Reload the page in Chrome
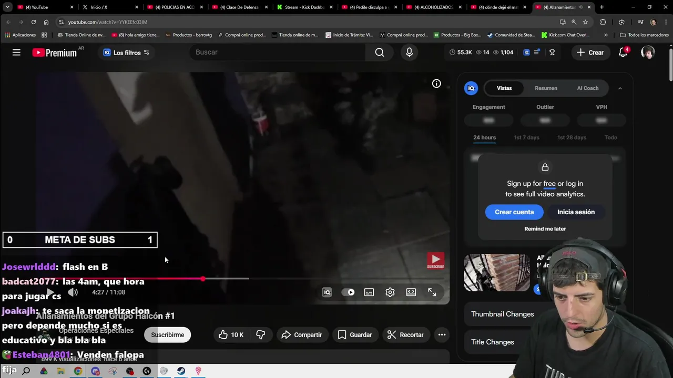This screenshot has height=378, width=673. (x=34, y=22)
